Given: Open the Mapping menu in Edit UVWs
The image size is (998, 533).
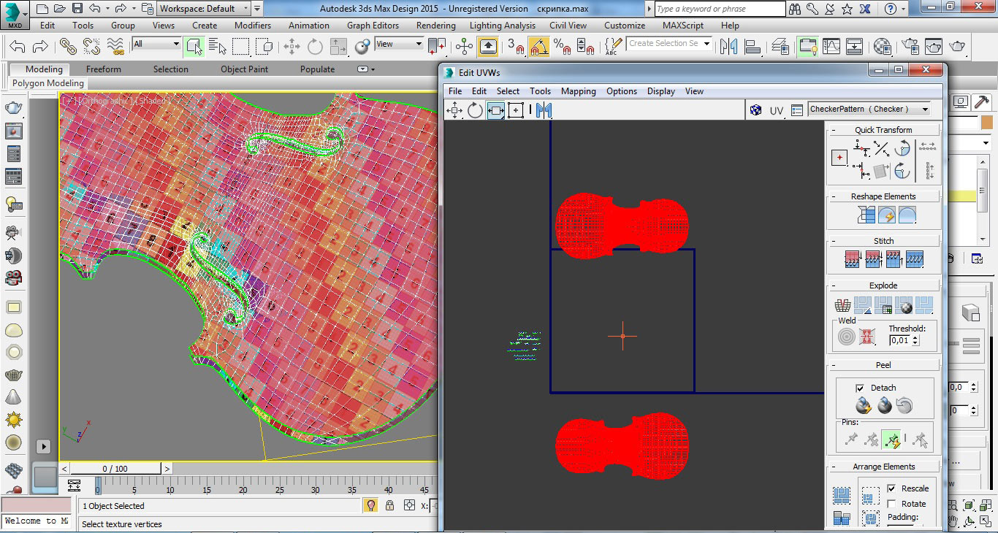Looking at the screenshot, I should tap(578, 91).
